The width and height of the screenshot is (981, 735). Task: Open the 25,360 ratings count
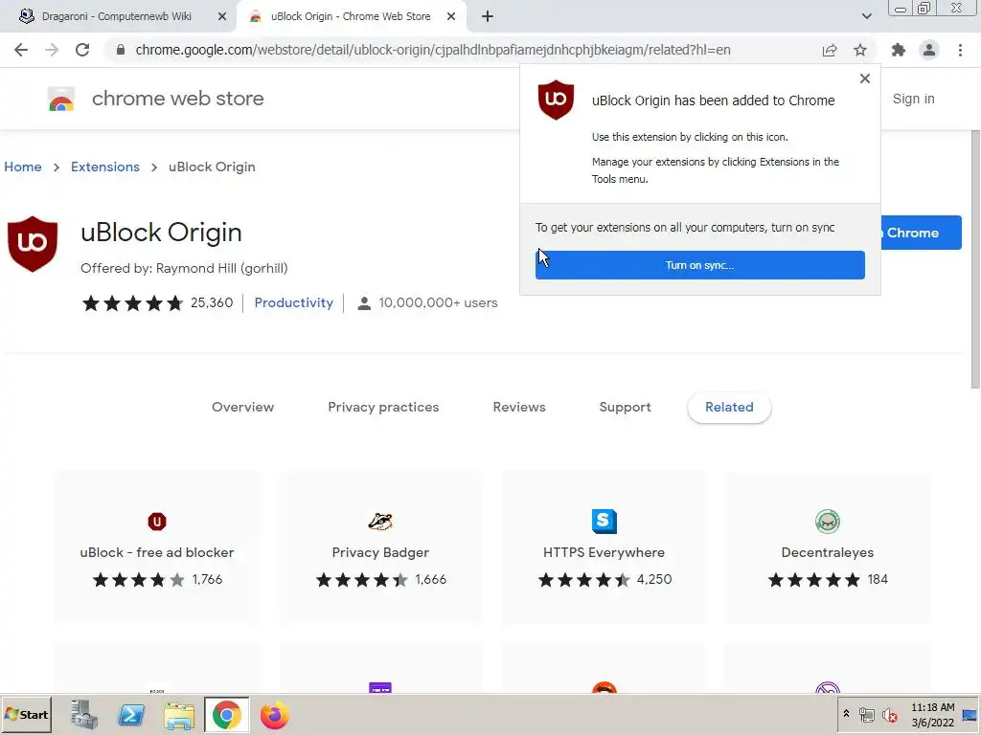212,303
